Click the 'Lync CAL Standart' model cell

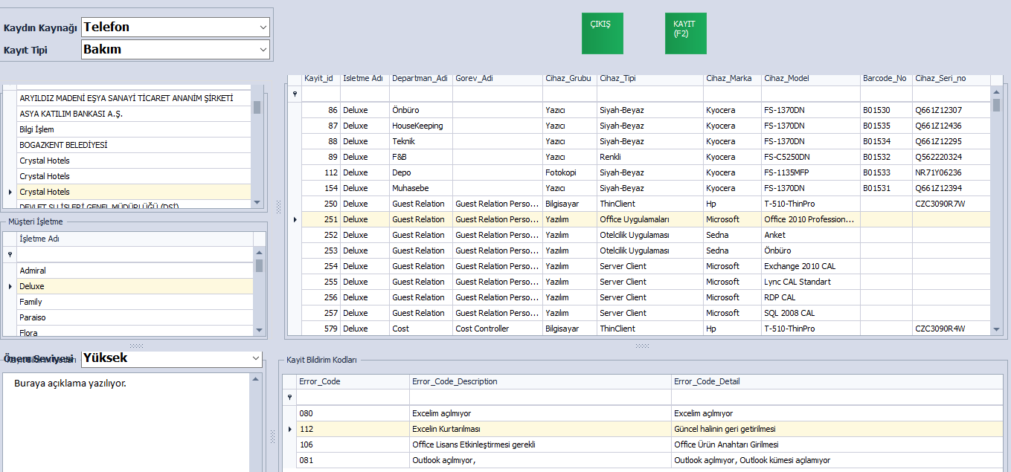810,282
